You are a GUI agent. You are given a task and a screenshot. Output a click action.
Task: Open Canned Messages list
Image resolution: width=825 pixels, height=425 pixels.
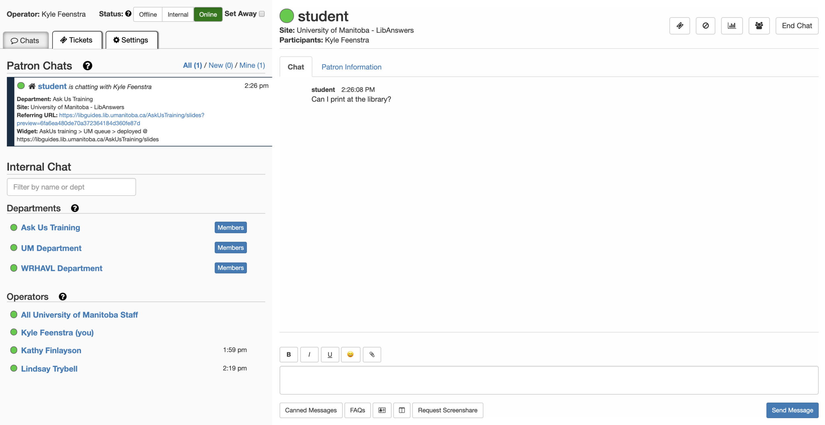pos(311,410)
